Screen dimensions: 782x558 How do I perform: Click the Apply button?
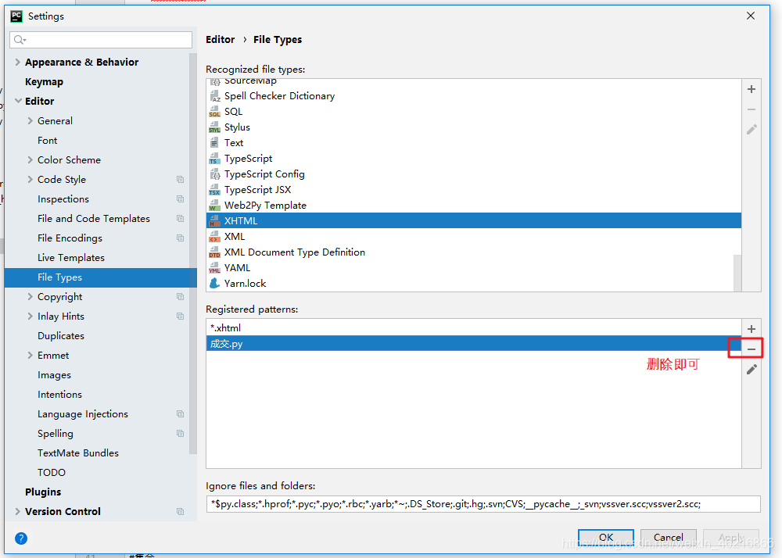click(731, 537)
